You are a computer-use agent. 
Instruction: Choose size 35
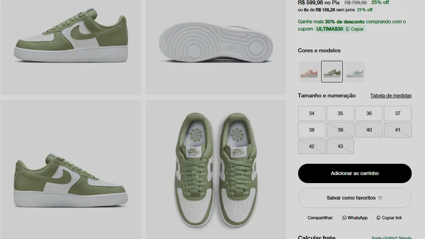pyautogui.click(x=340, y=113)
